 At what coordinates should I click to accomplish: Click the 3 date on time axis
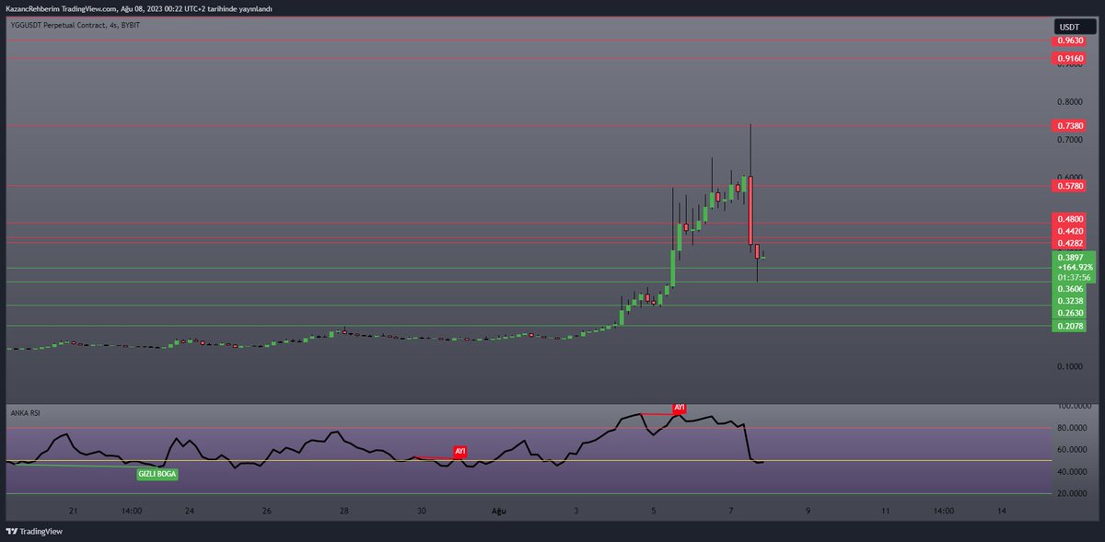[x=576, y=511]
